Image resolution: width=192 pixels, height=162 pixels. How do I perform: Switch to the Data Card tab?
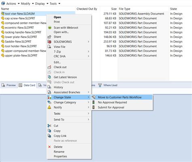(x=27, y=85)
